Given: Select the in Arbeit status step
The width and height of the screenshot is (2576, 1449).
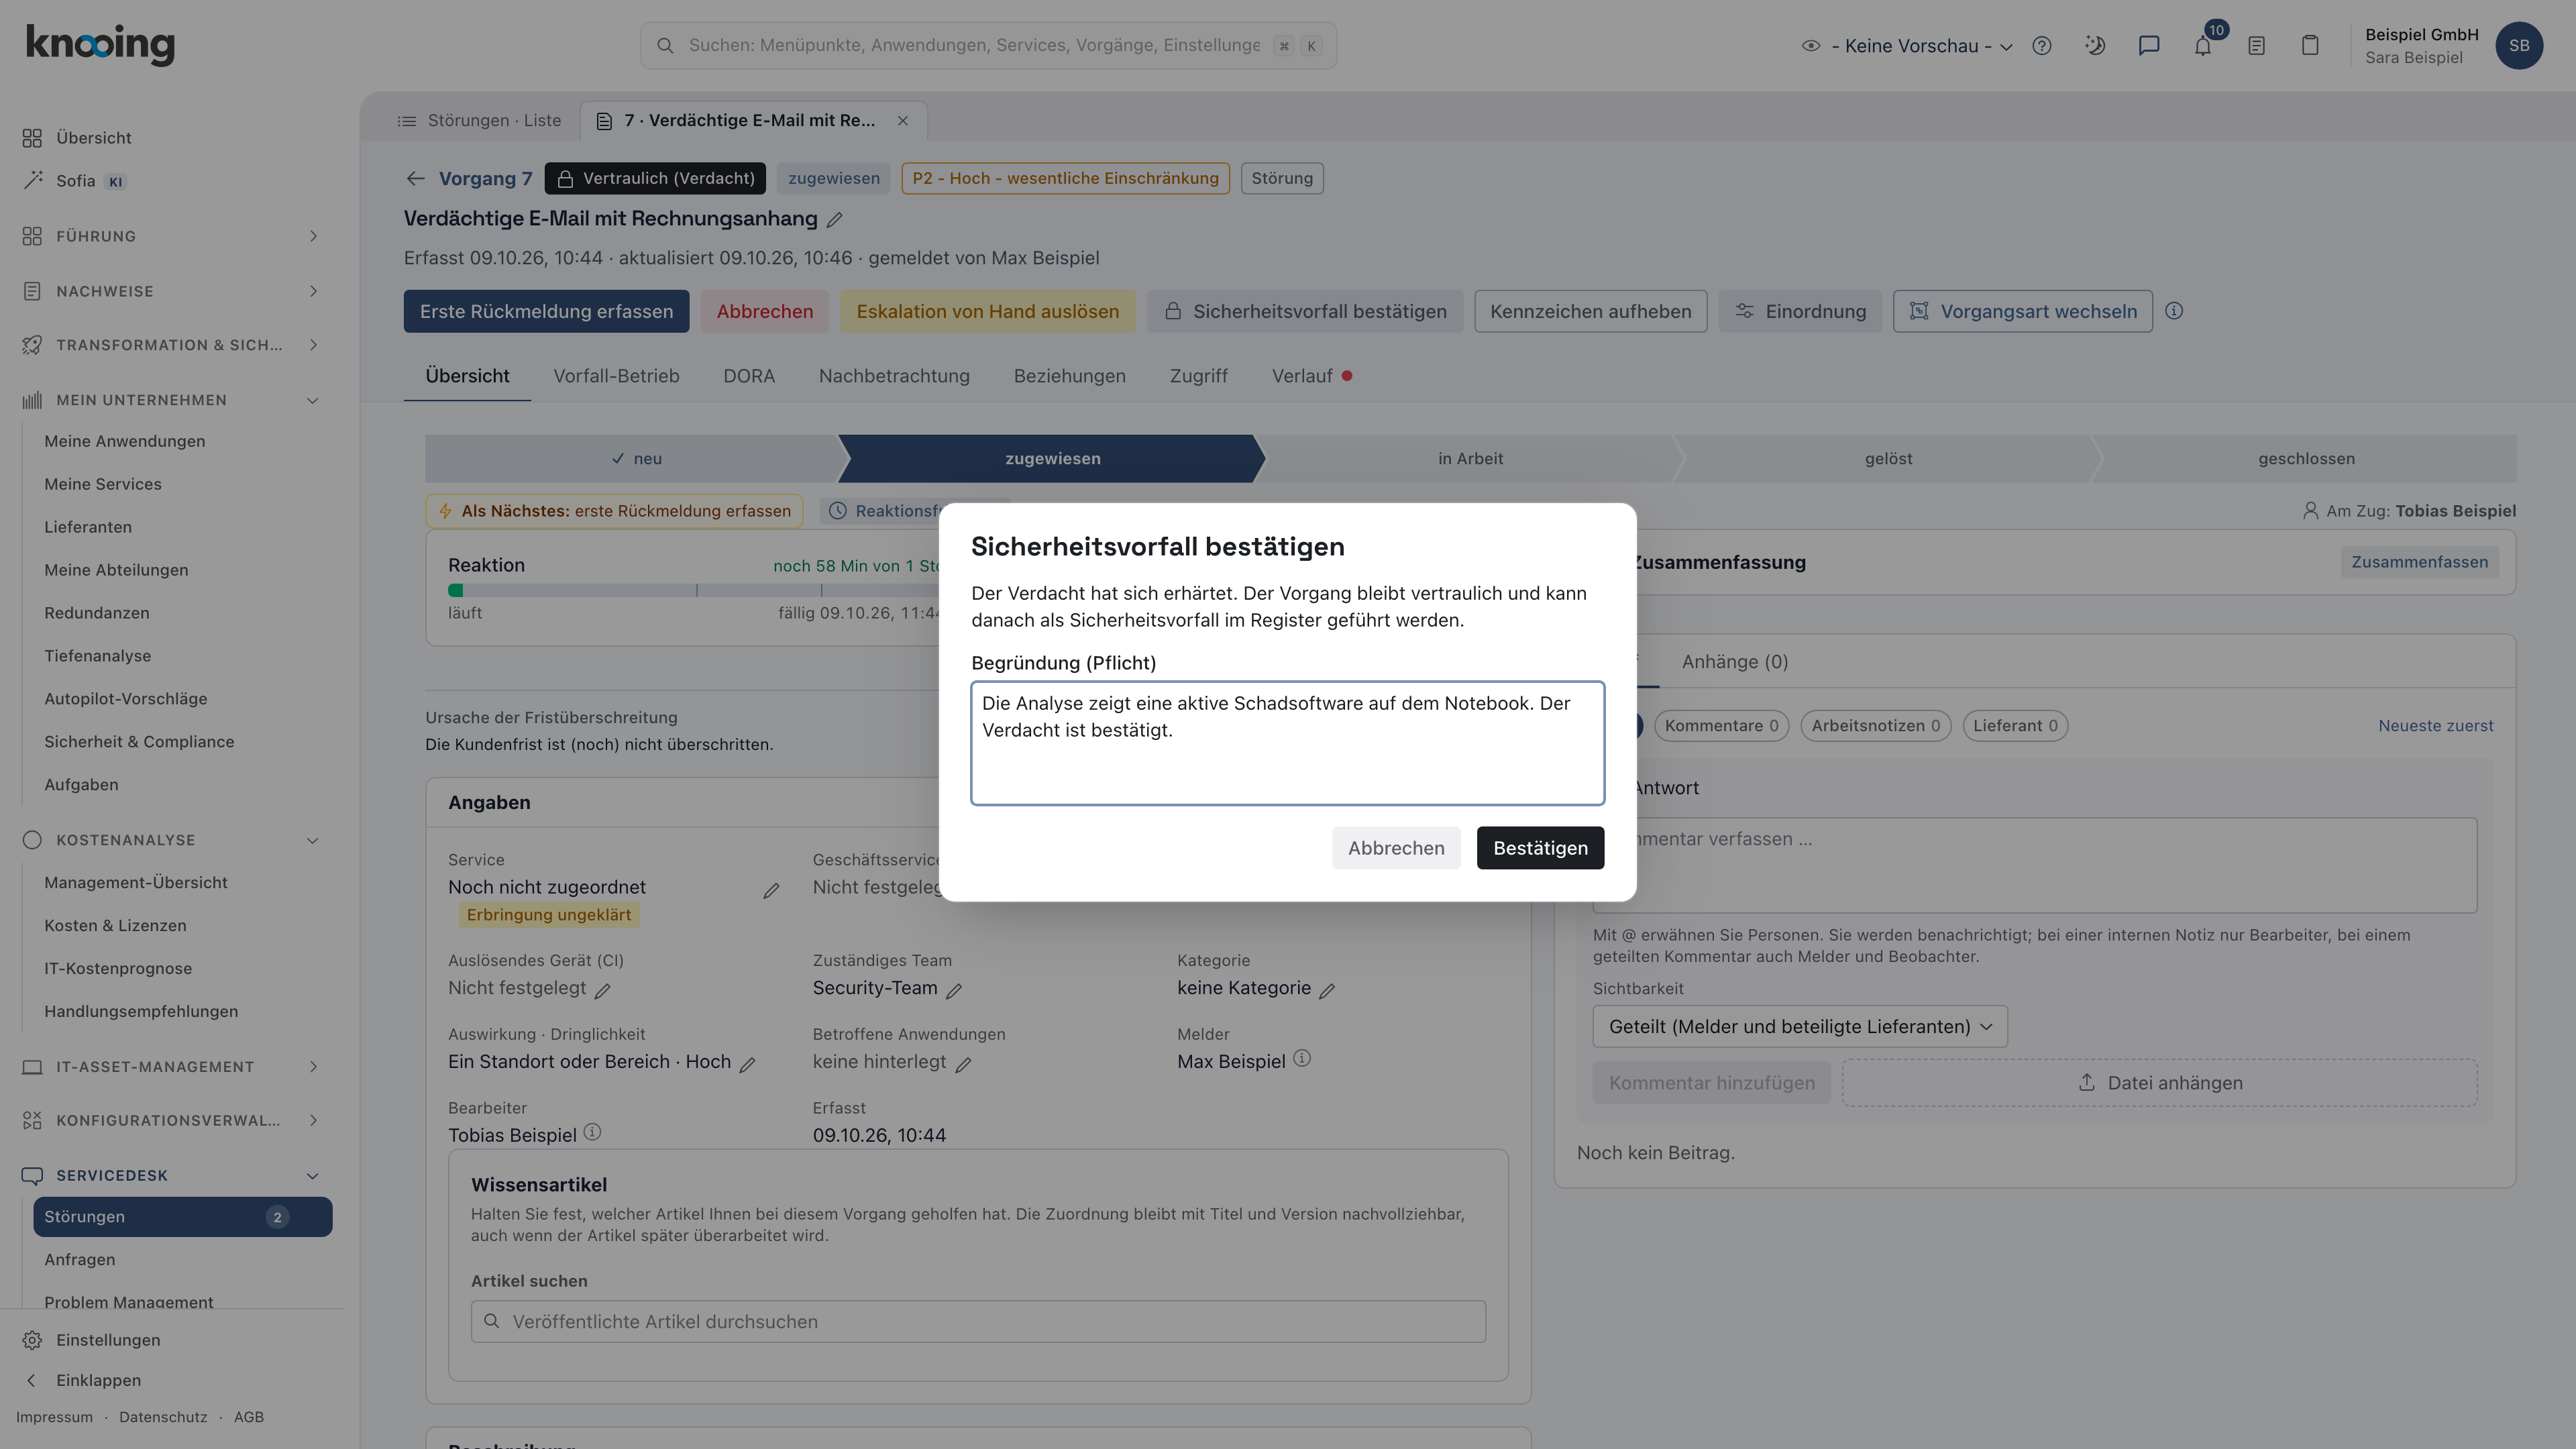Looking at the screenshot, I should coord(1470,459).
